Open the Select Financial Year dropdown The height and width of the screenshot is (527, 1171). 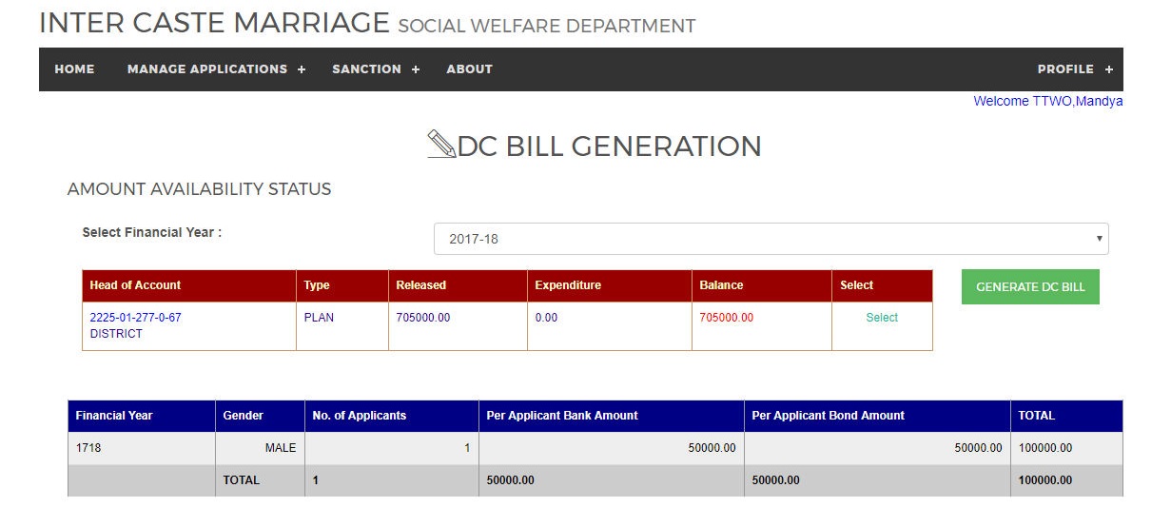[771, 239]
